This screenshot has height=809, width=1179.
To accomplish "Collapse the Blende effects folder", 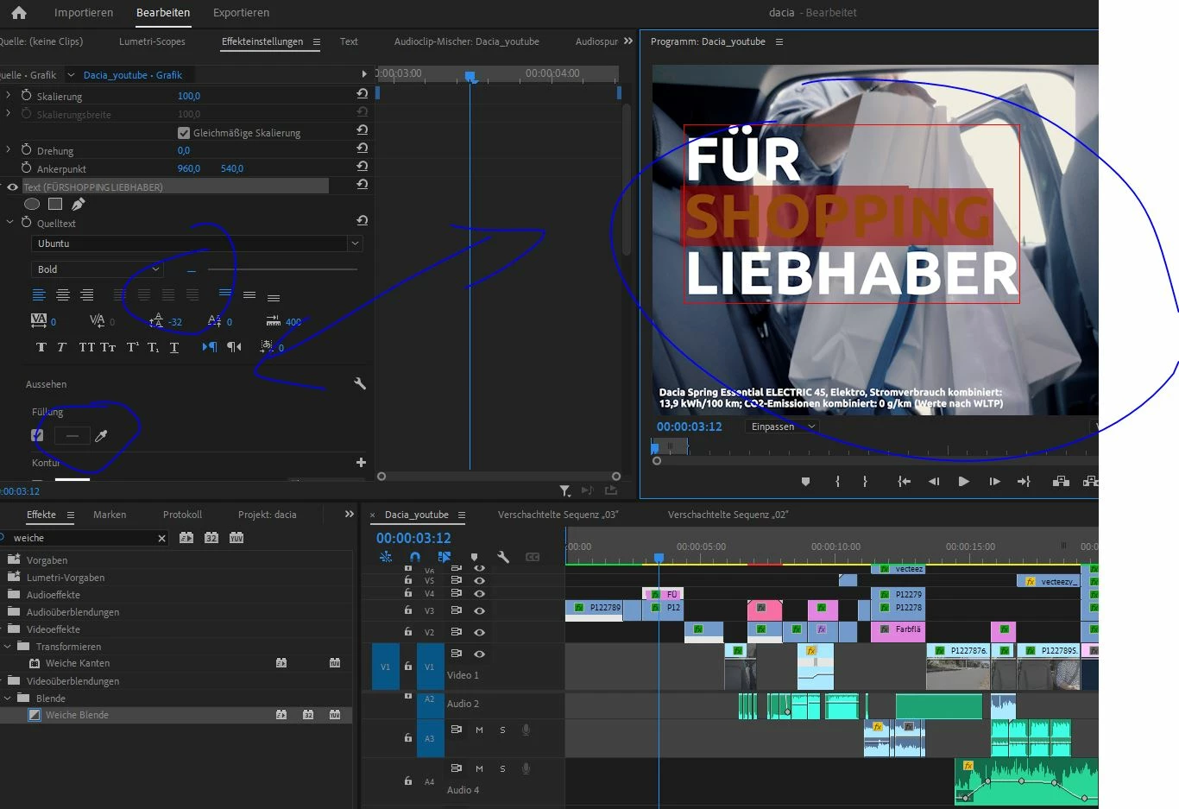I will 8,698.
